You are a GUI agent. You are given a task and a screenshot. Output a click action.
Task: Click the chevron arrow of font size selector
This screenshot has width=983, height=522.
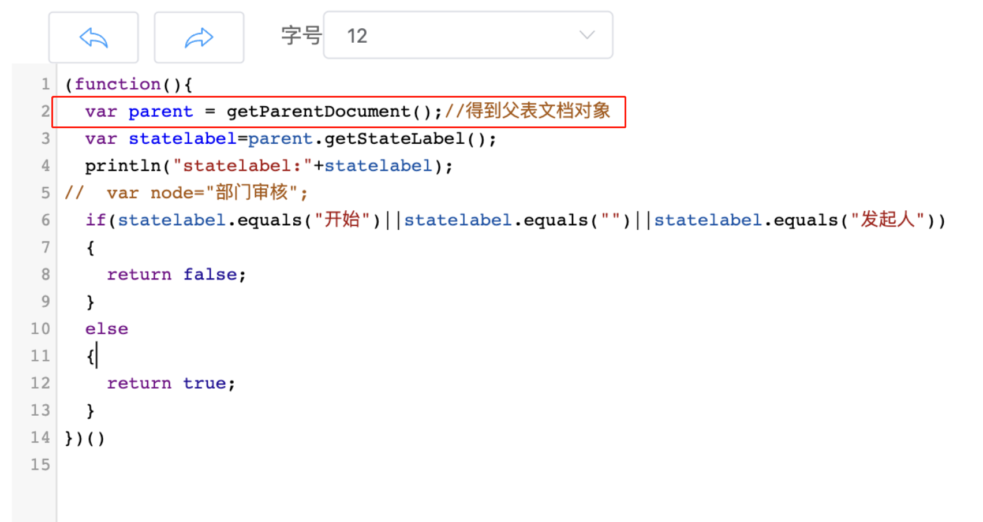(x=587, y=35)
